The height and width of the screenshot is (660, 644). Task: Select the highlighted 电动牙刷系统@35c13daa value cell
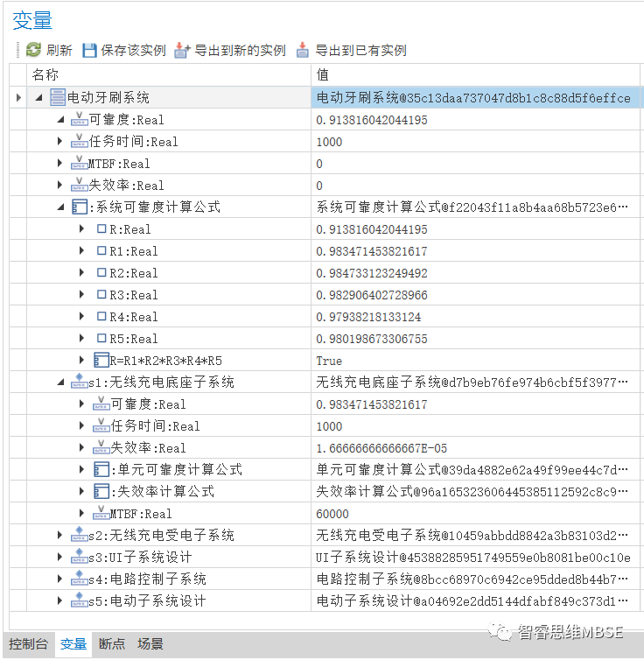pos(475,98)
